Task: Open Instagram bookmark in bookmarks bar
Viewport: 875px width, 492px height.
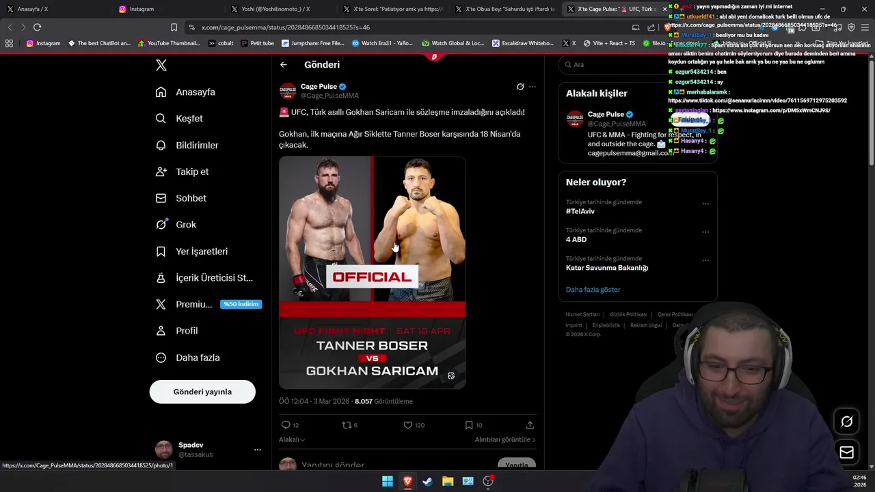Action: click(43, 43)
